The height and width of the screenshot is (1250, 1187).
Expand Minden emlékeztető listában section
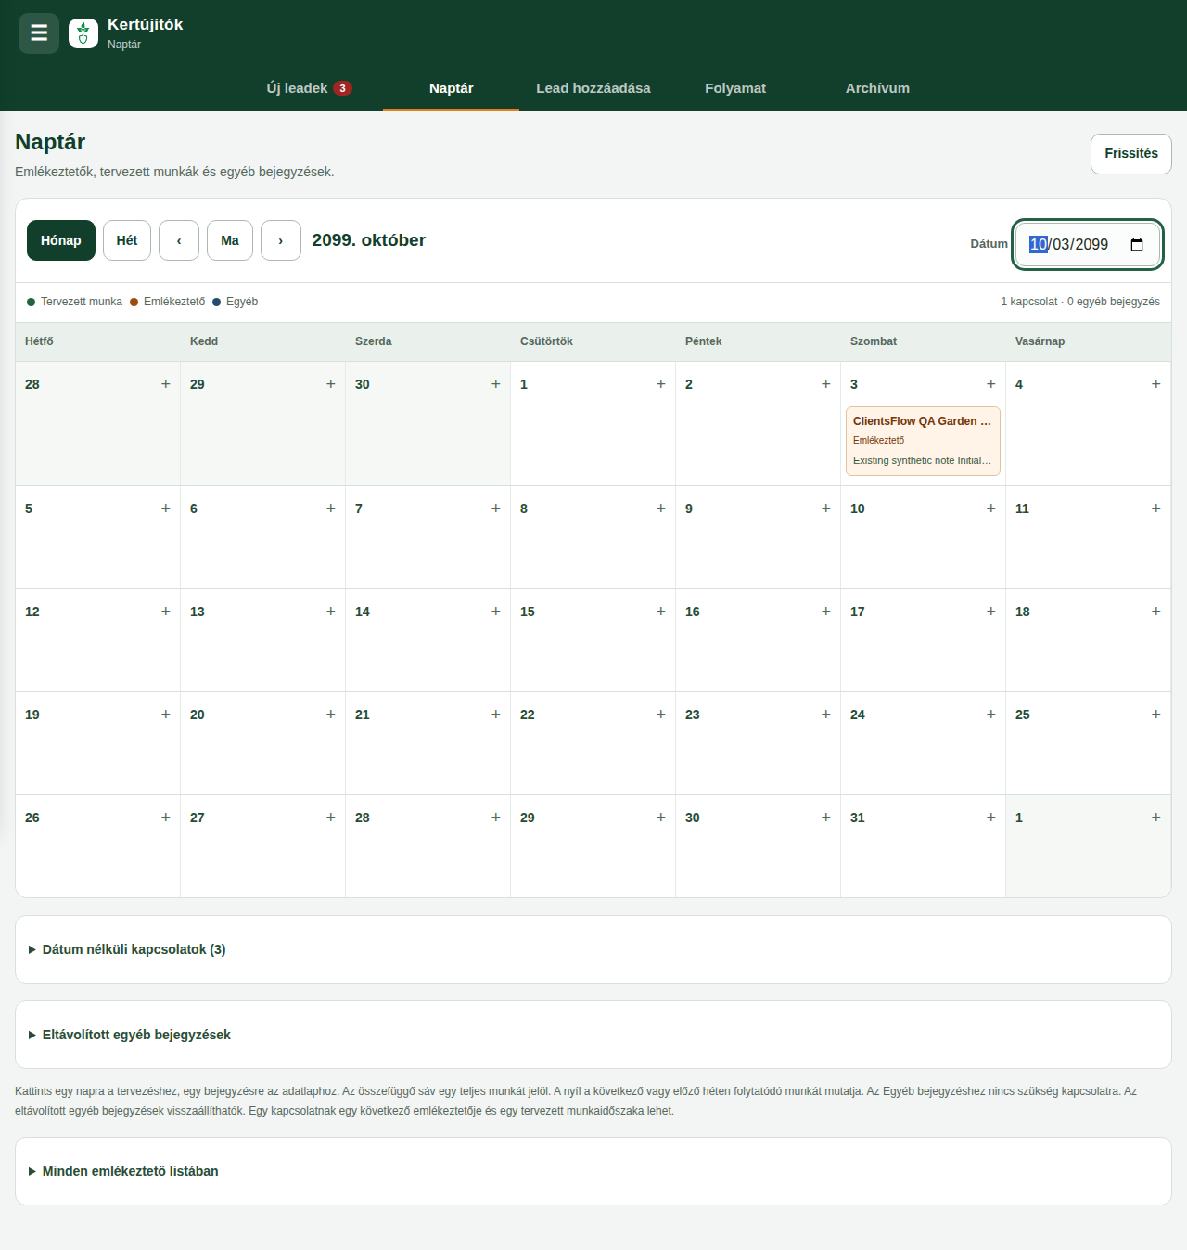(x=593, y=1171)
